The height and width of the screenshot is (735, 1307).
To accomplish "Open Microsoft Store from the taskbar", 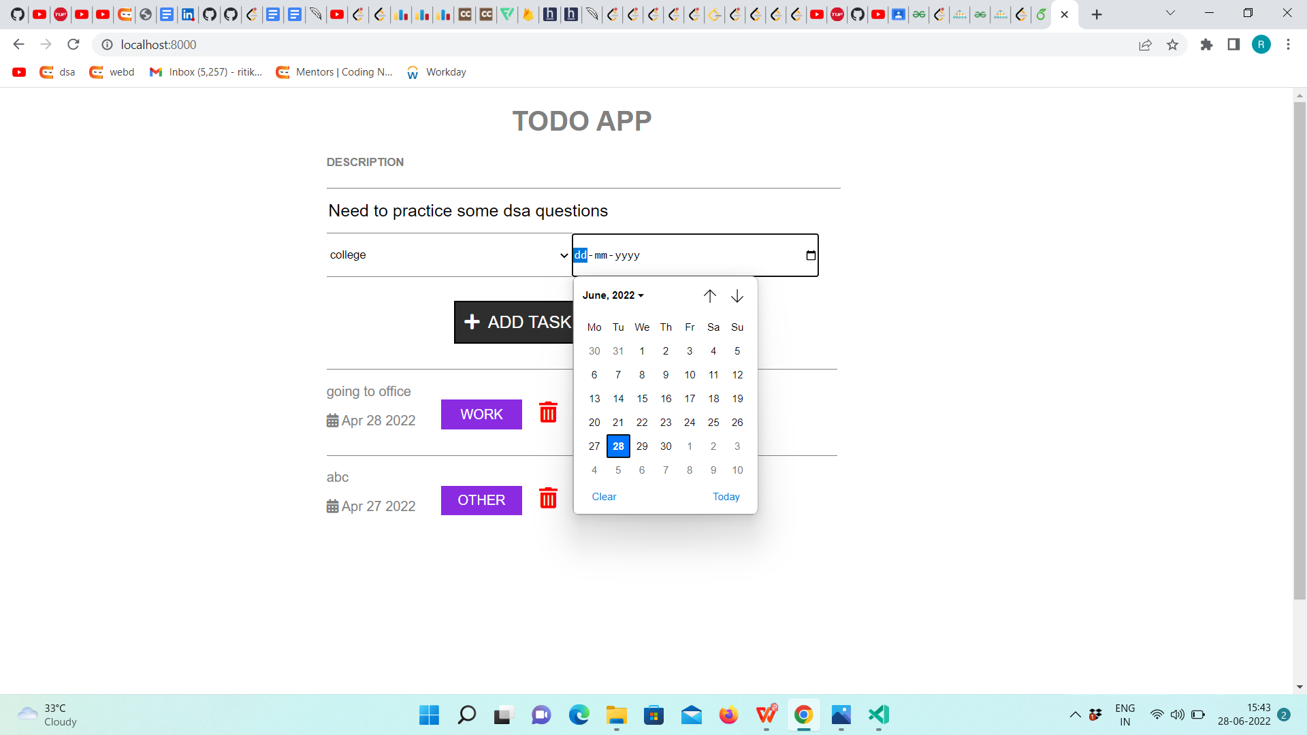I will (x=654, y=715).
